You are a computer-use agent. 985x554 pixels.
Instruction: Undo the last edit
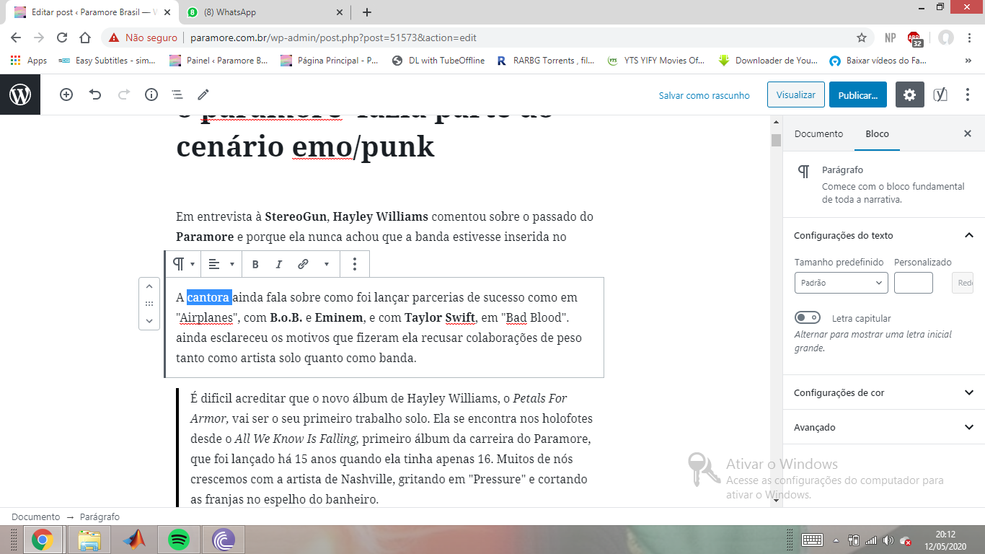(x=95, y=94)
